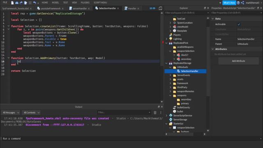The image size is (263, 148).
Task: Clear output with the trash icon
Action: point(155,113)
